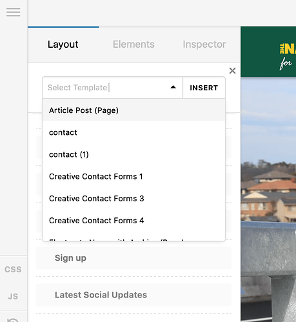Close the template selector panel
This screenshot has height=322, width=296.
pyautogui.click(x=232, y=70)
